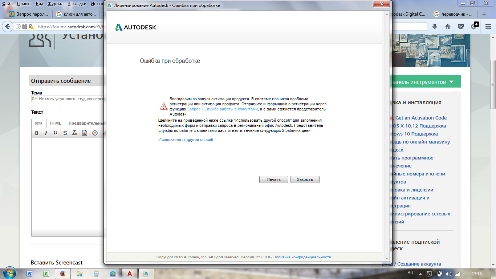Image resolution: width=496 pixels, height=279 pixels.
Task: Click the lock warning icon in address bar
Action: tap(32, 27)
